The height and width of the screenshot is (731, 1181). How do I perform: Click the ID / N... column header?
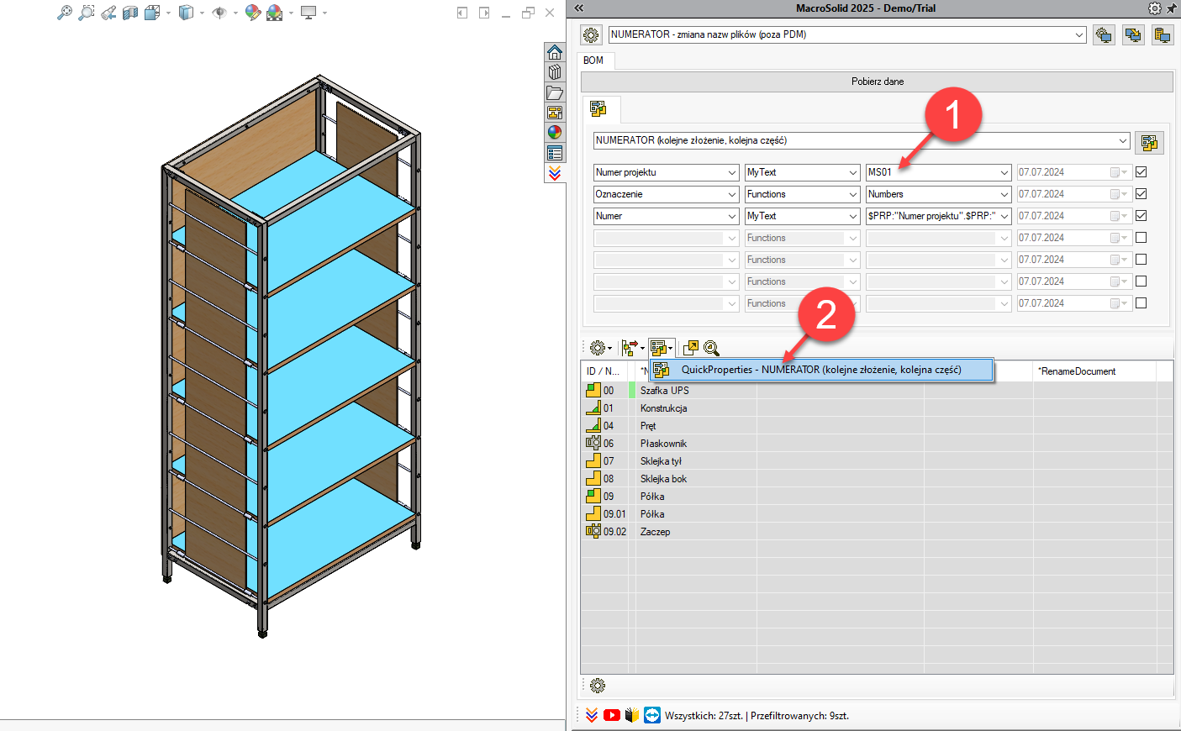[x=603, y=371]
